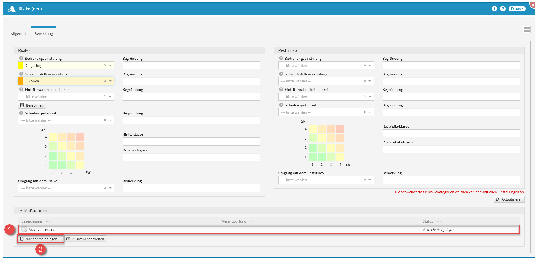The image size is (538, 260).
Task: Expand Restrisiko Bedrohungseinstufung dropdown
Action: point(370,65)
